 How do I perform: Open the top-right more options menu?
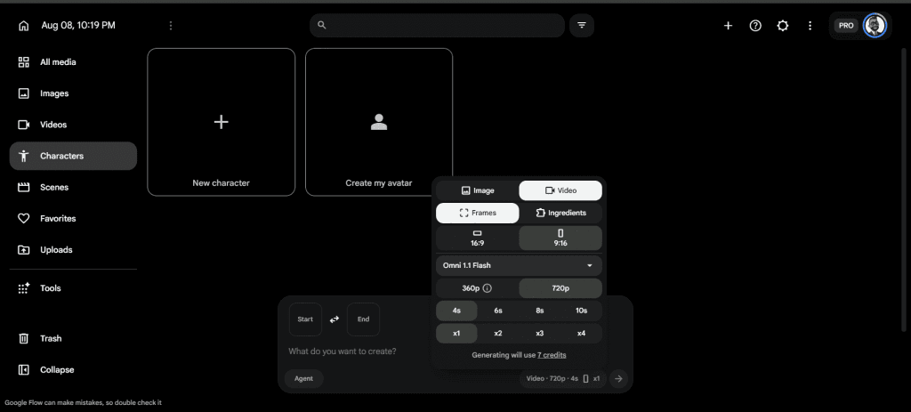[810, 26]
